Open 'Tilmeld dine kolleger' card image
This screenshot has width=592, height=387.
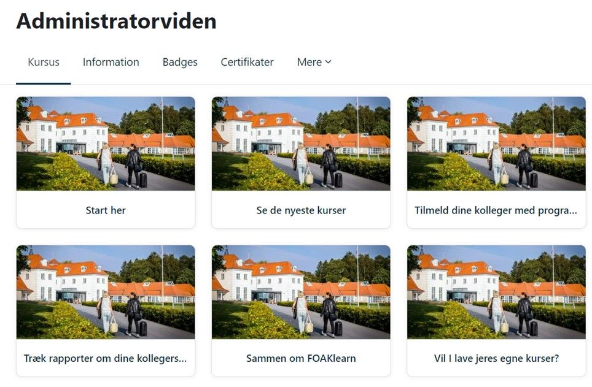[x=496, y=144]
